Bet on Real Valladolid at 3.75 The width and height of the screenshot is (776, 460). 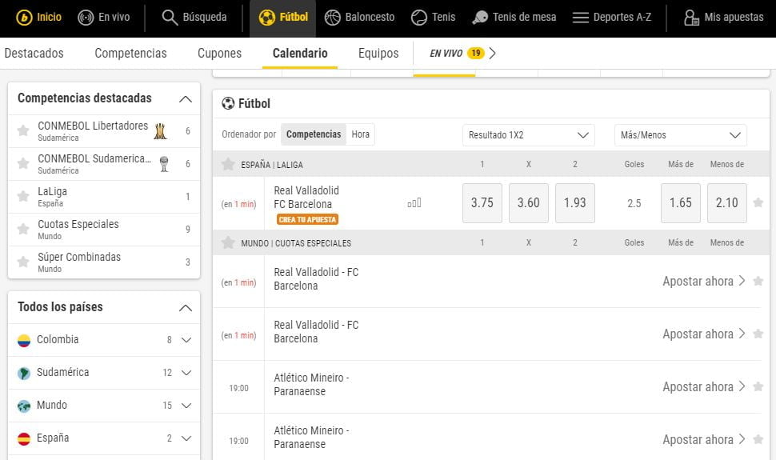pyautogui.click(x=482, y=203)
